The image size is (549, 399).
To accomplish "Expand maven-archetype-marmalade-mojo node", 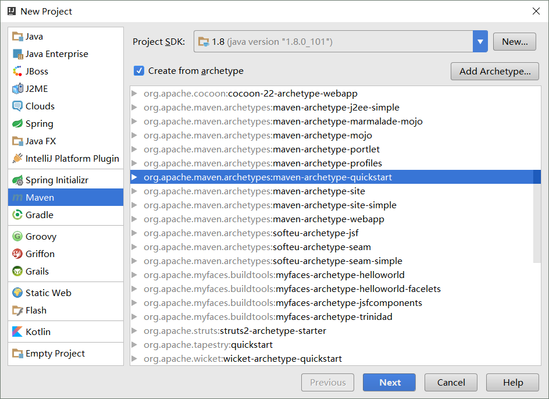I will (x=134, y=122).
